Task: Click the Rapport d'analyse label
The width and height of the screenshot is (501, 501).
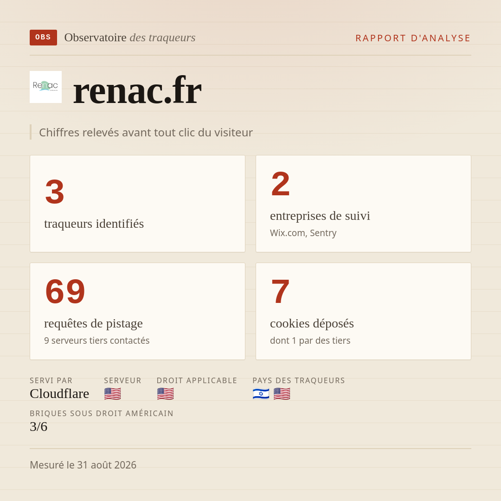Action: click(413, 38)
